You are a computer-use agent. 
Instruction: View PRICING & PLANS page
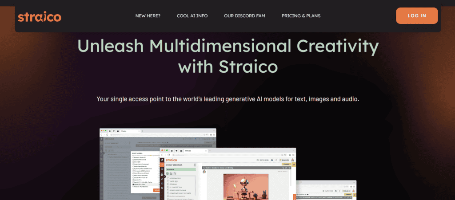[301, 16]
